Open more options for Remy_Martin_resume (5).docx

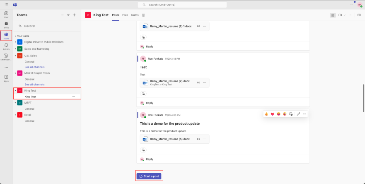pyautogui.click(x=205, y=139)
